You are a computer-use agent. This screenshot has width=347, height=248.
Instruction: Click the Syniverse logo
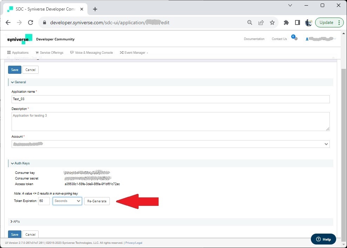19,39
